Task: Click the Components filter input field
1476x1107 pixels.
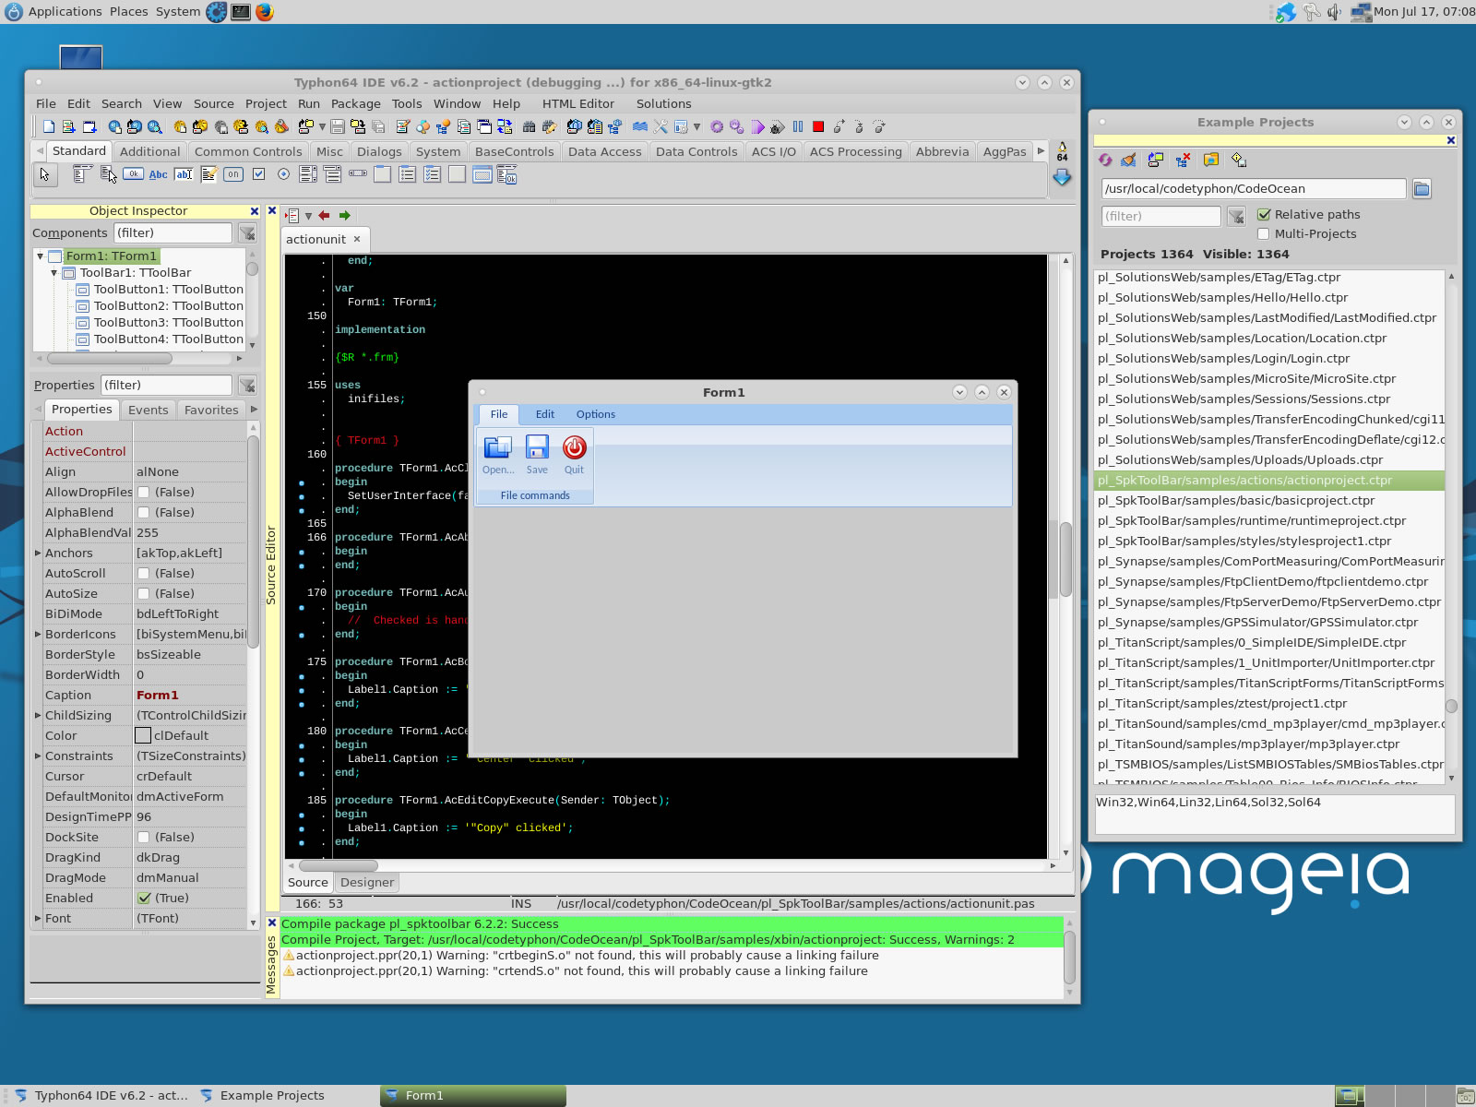Action: 173,233
